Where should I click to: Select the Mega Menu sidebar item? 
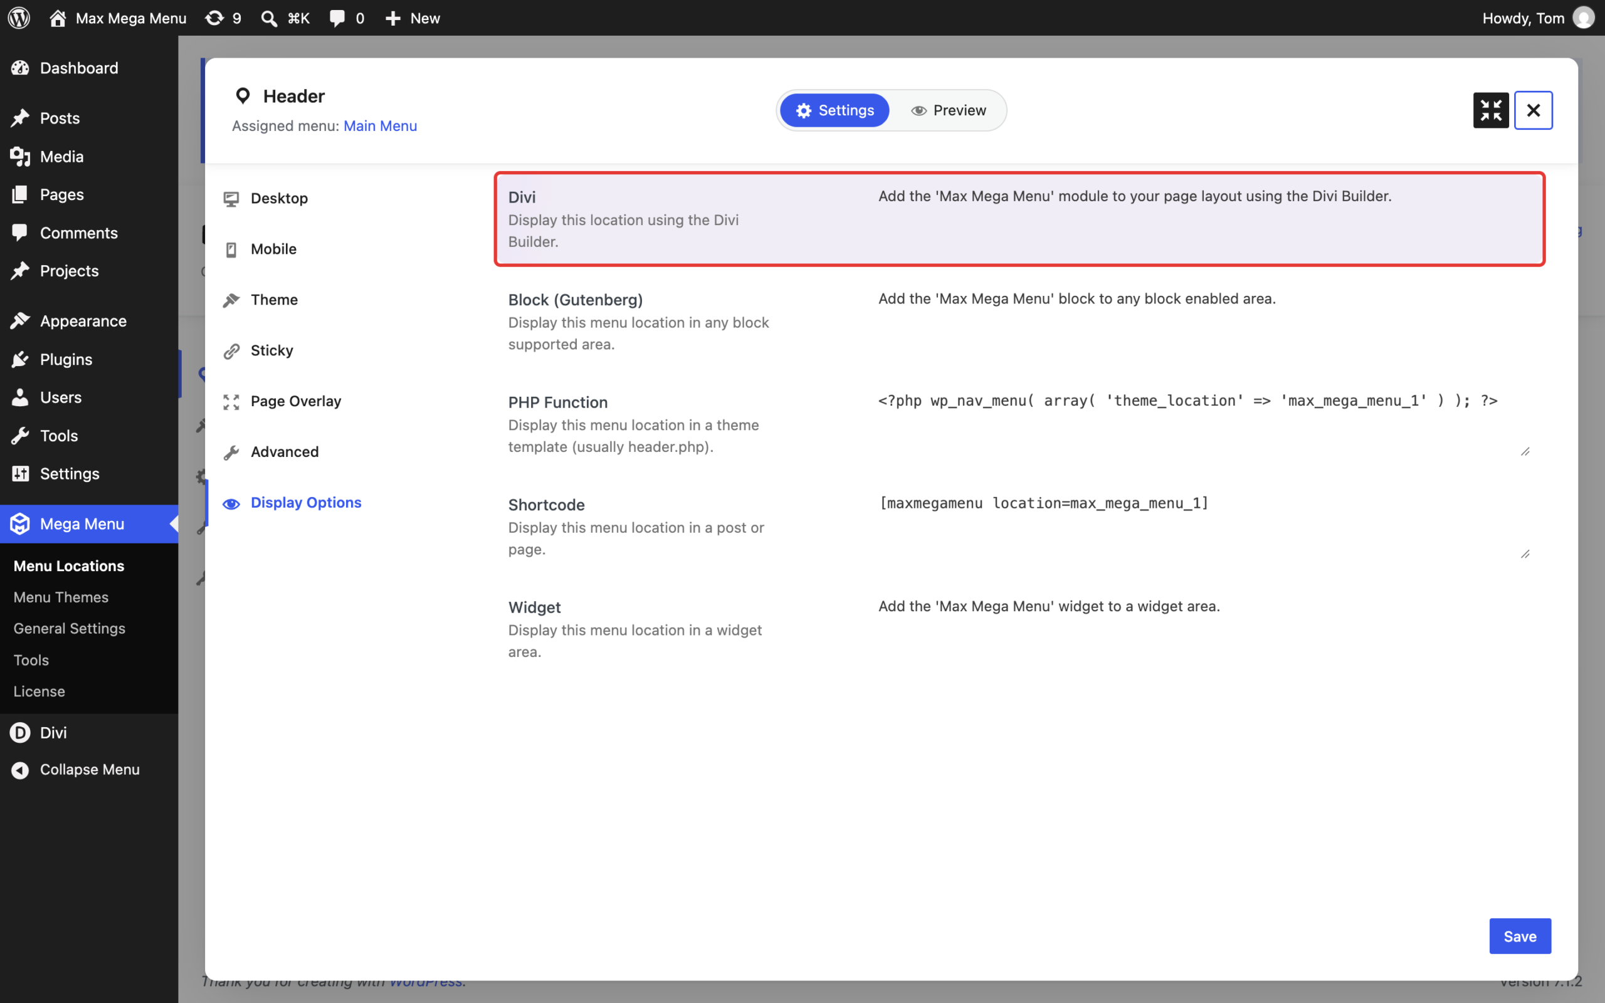pyautogui.click(x=89, y=524)
